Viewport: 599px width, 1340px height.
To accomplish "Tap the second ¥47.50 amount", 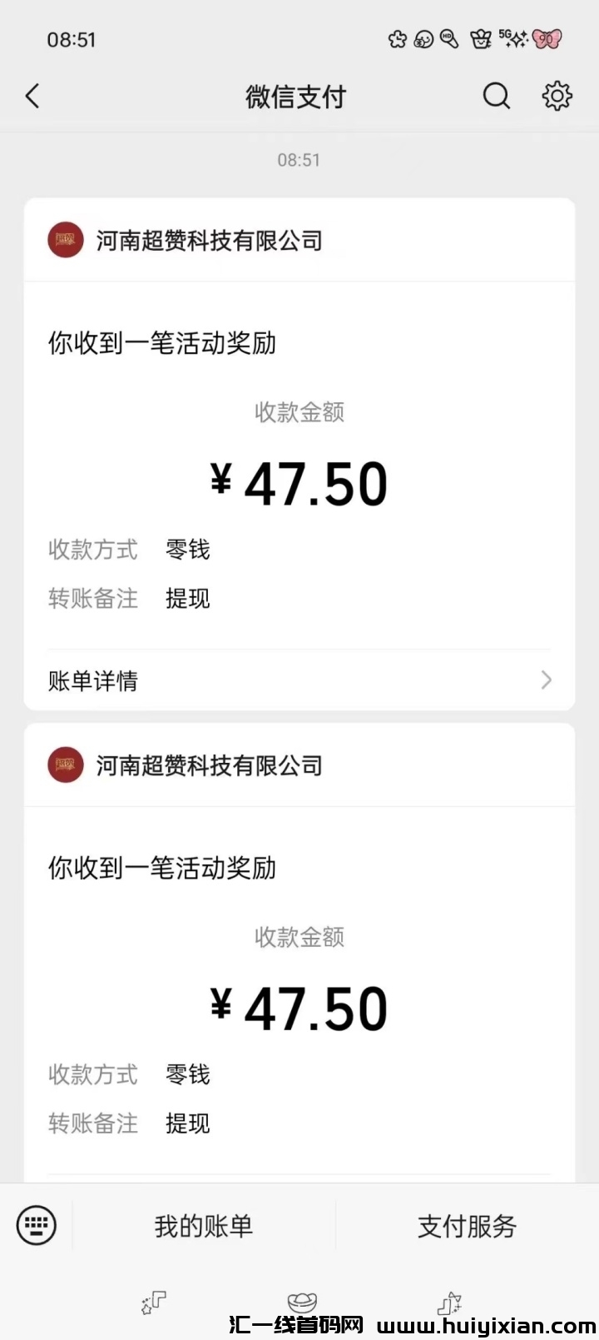I will pyautogui.click(x=299, y=1009).
